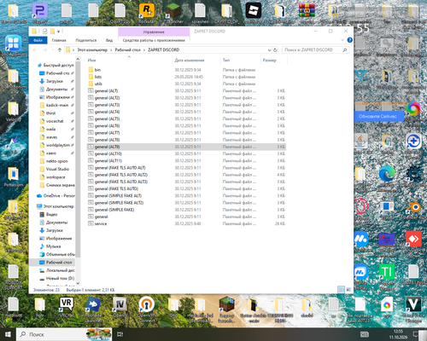
Task: Open the Управление contextual tab
Action: [154, 32]
